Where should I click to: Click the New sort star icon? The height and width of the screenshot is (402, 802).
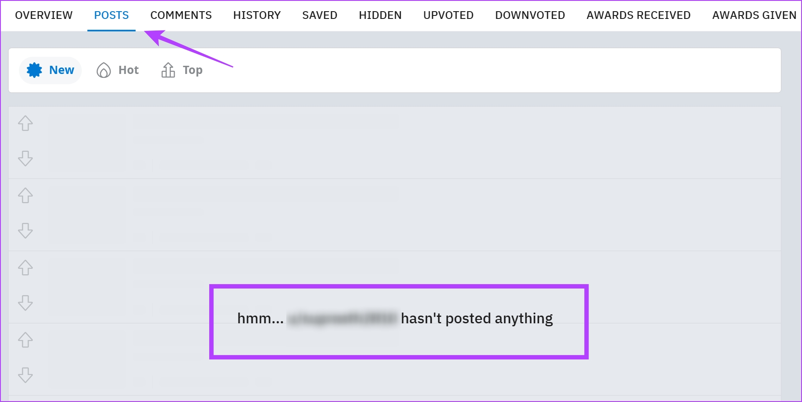(x=34, y=70)
